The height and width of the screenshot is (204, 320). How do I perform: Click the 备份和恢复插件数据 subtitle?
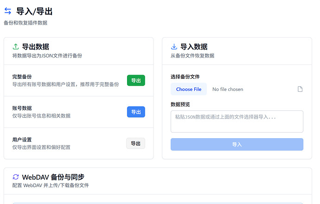pos(26,23)
